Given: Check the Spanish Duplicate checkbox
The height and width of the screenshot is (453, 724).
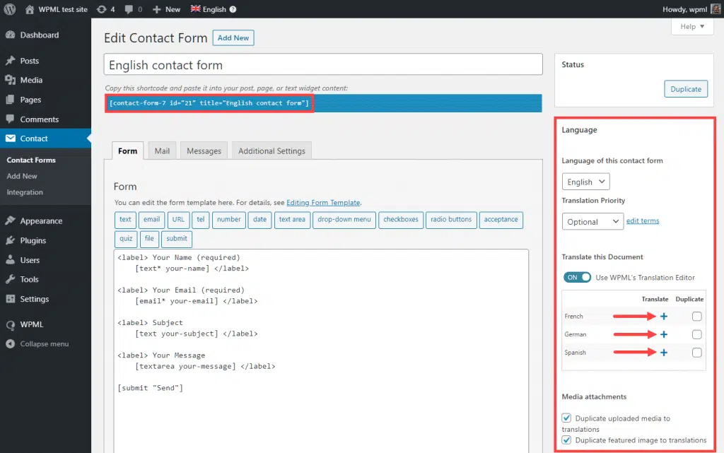Looking at the screenshot, I should pos(696,353).
